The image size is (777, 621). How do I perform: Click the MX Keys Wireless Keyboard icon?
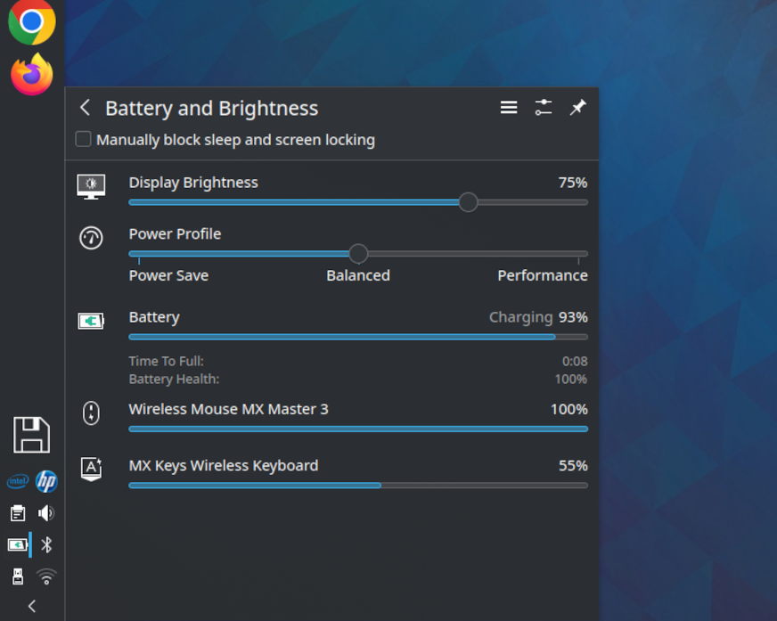(90, 469)
